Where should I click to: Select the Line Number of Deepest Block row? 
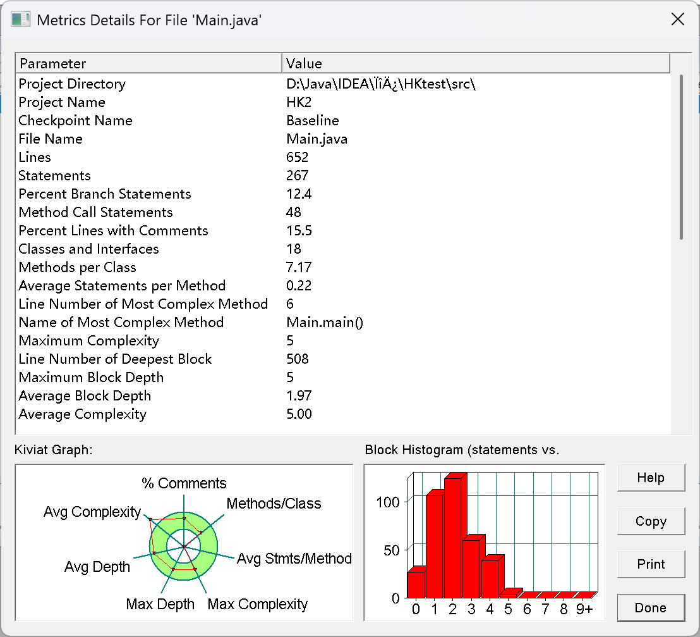[x=343, y=359]
